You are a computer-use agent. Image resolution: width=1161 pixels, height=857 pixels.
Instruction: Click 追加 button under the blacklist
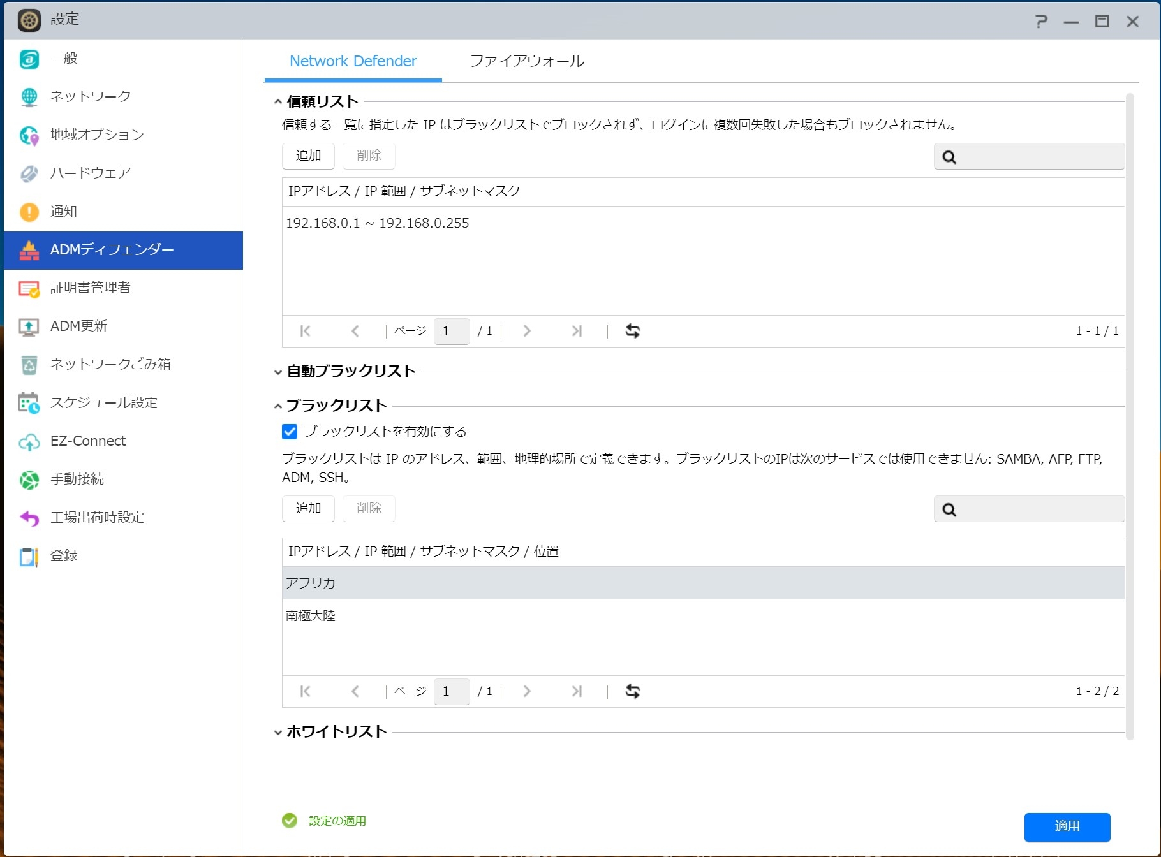point(308,509)
